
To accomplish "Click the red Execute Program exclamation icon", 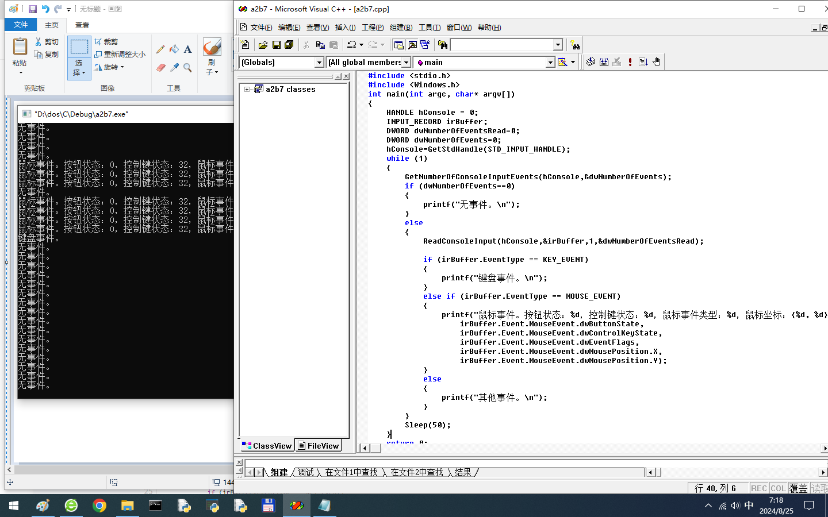I will pyautogui.click(x=630, y=62).
